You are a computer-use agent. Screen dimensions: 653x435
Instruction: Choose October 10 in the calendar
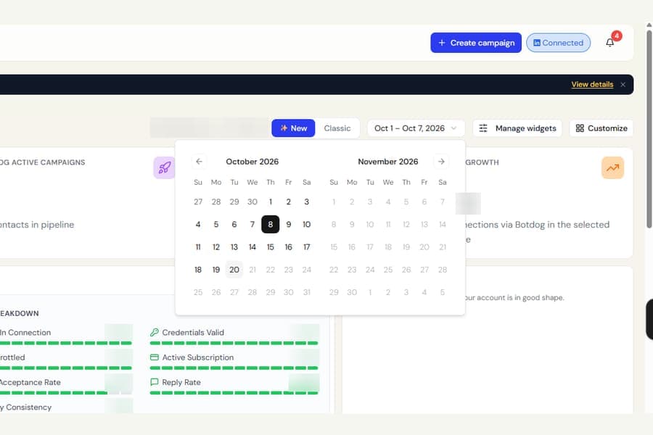(x=306, y=224)
